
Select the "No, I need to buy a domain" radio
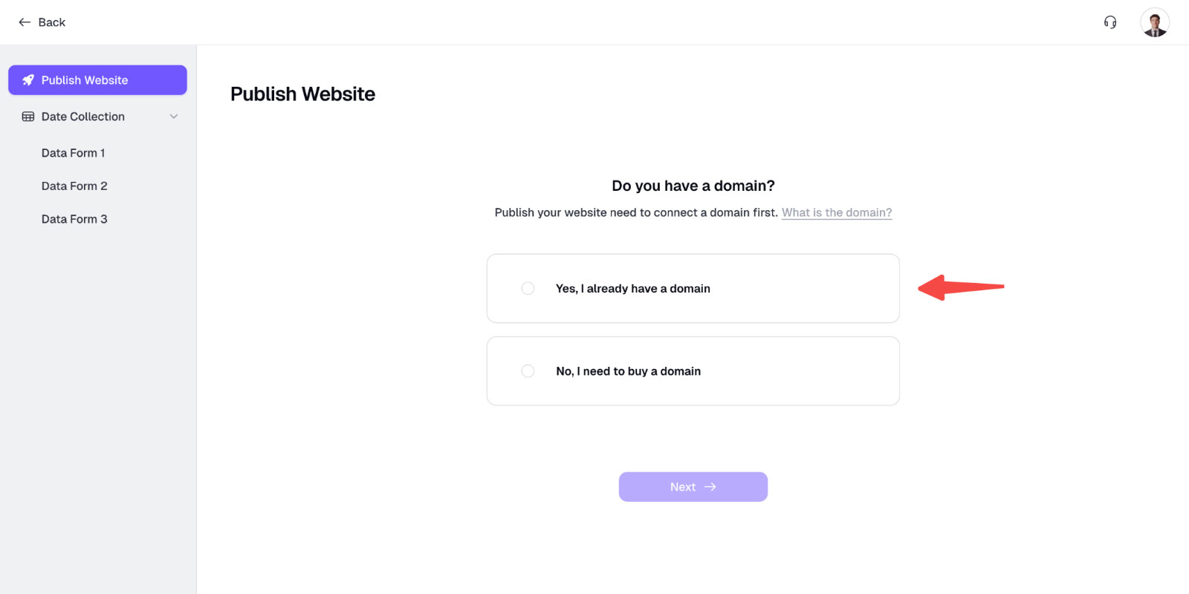[528, 371]
